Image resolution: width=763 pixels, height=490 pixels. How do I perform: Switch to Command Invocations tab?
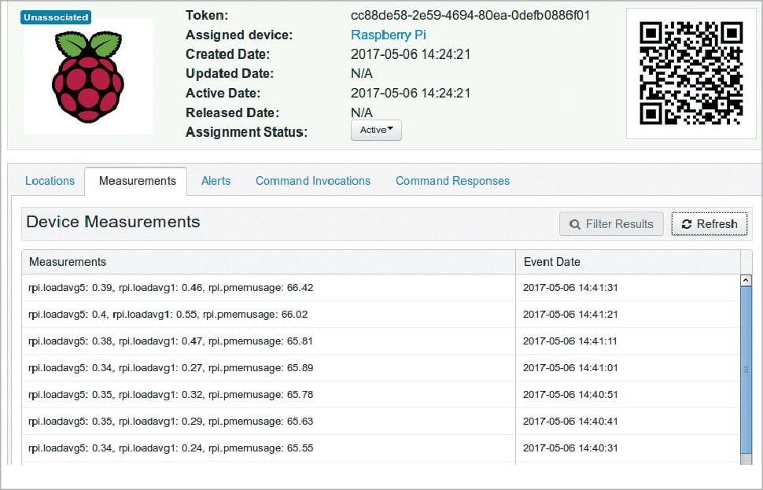(x=312, y=181)
